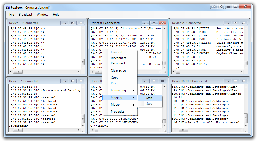Screen dimensions: 257x141
Task: Select Disconnect in the context menu
Action: pyautogui.click(x=120, y=58)
